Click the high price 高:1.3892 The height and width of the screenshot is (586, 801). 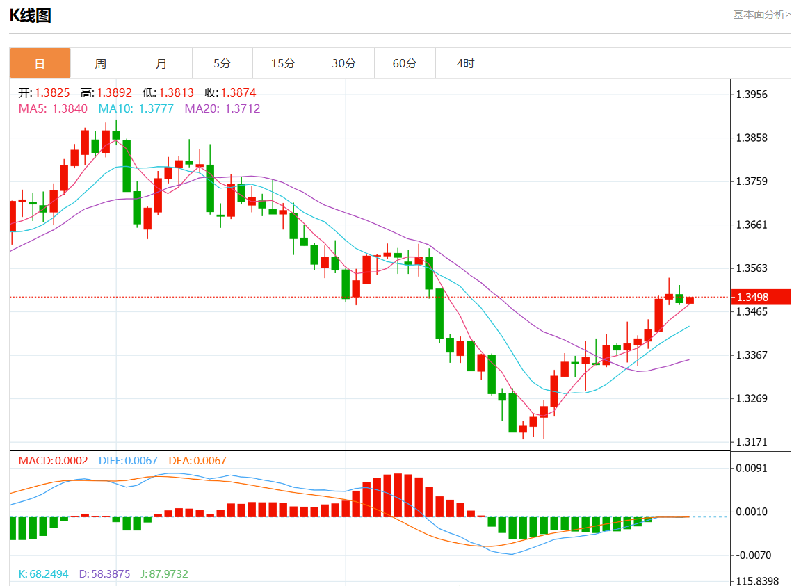pyautogui.click(x=106, y=92)
